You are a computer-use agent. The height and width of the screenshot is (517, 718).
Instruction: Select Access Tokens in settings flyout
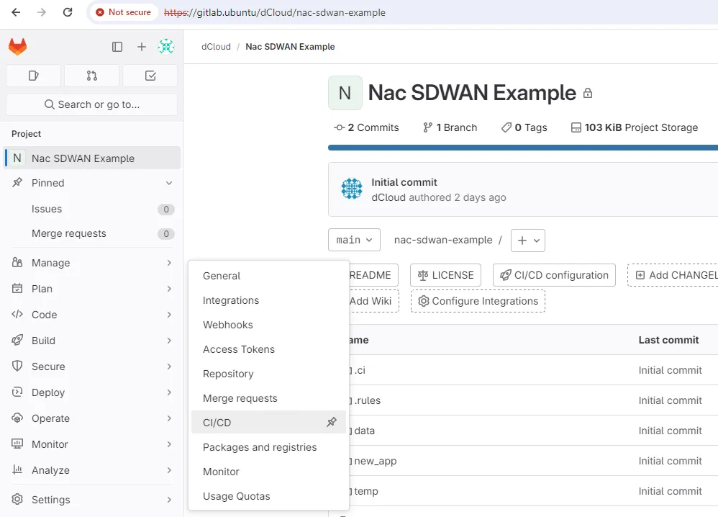pos(239,349)
